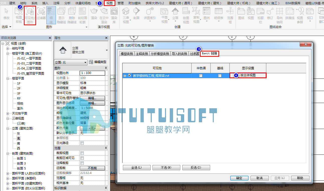Open the 立面: 北 view selector dropdown

pos(71,62)
